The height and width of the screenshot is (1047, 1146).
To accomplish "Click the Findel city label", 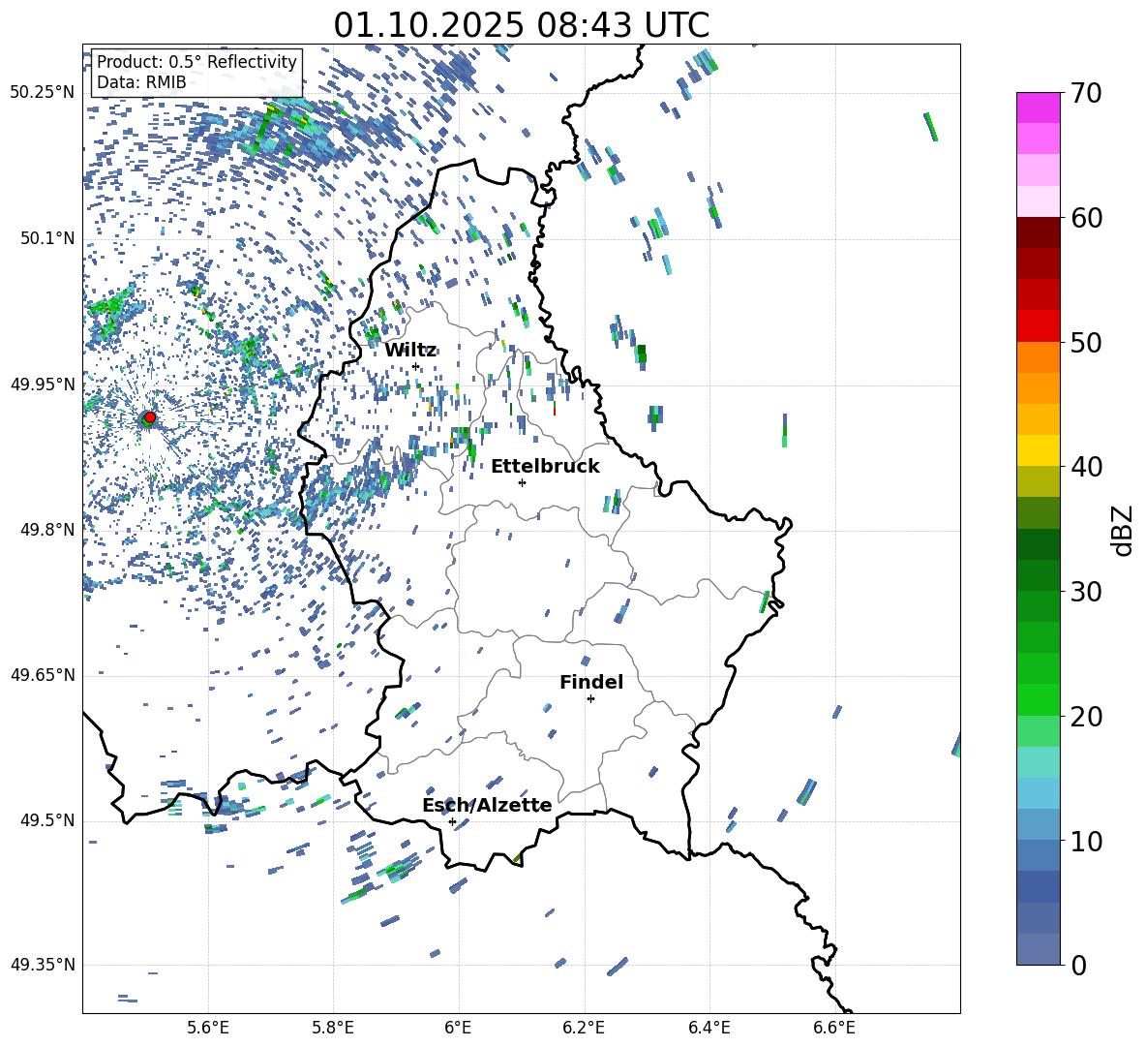I will tap(591, 682).
